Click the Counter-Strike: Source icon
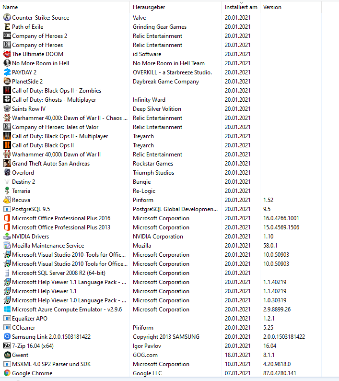 (7, 17)
